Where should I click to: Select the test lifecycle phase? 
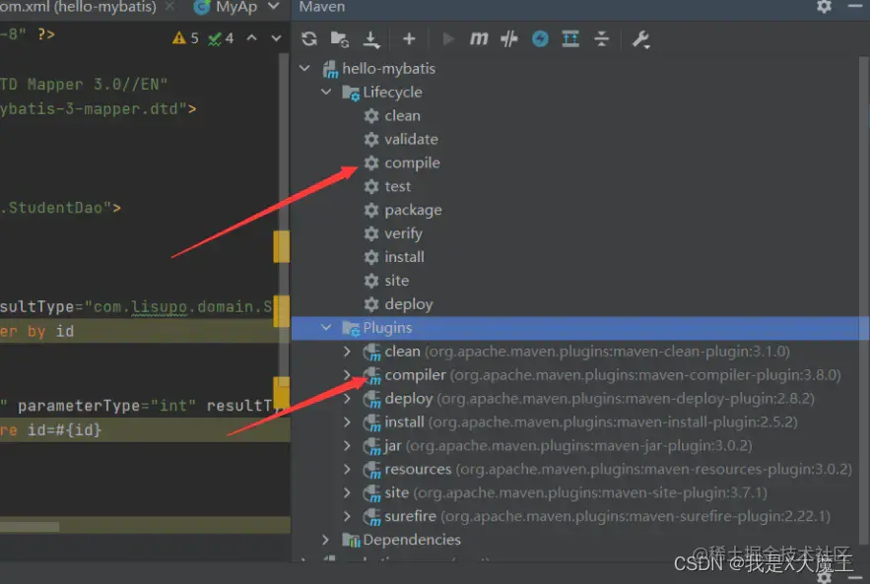tap(398, 186)
